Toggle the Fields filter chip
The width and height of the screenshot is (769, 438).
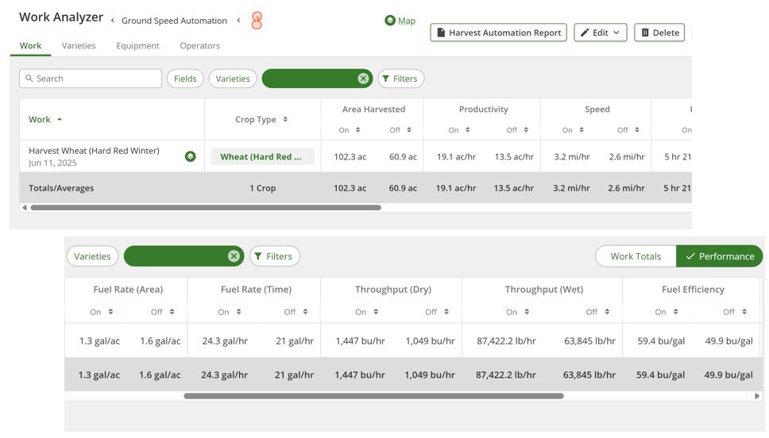pos(185,79)
